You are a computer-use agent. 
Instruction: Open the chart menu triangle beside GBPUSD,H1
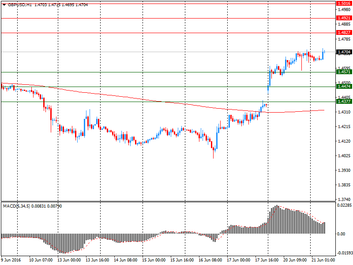point(4,5)
